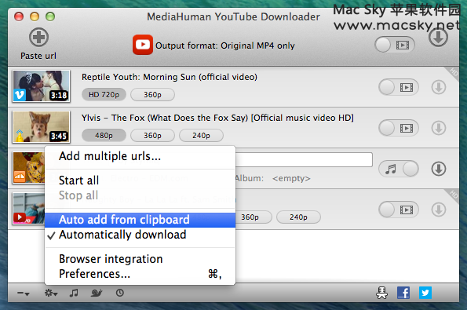The image size is (467, 310).
Task: Open the gear settings dropdown
Action: tap(51, 293)
